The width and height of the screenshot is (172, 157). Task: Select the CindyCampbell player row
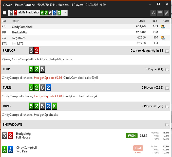[x=85, y=27]
